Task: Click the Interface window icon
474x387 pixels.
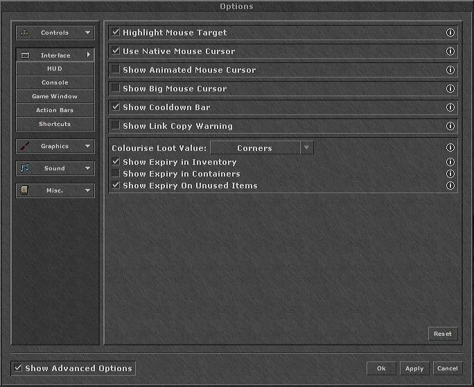Action: click(x=25, y=55)
